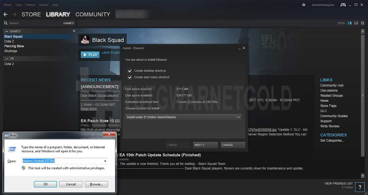Screen dimensions: 368x195
Task: Go to the COMMUNITY tab
Action: click(x=93, y=15)
